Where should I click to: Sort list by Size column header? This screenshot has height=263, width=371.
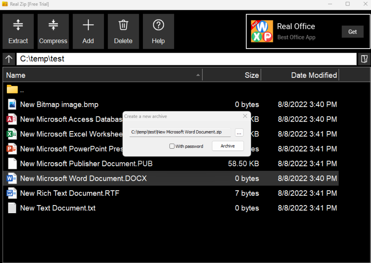click(x=232, y=75)
